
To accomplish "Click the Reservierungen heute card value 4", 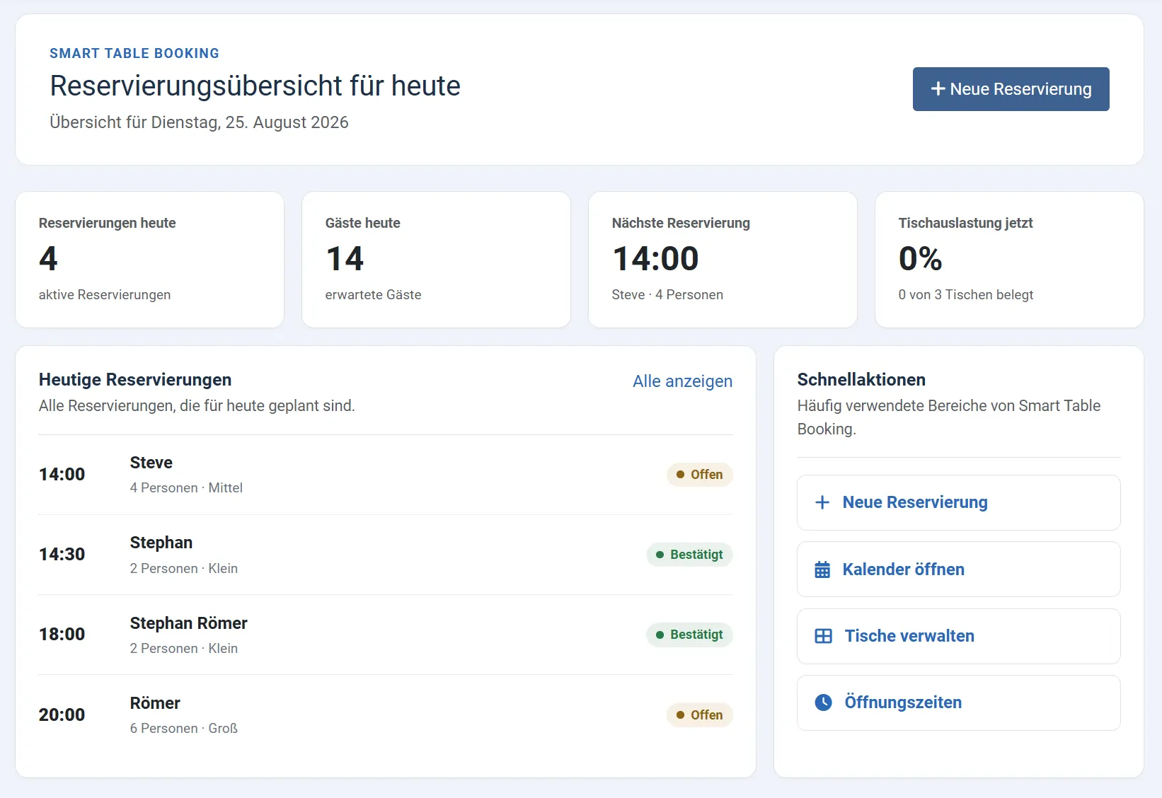I will coord(48,258).
